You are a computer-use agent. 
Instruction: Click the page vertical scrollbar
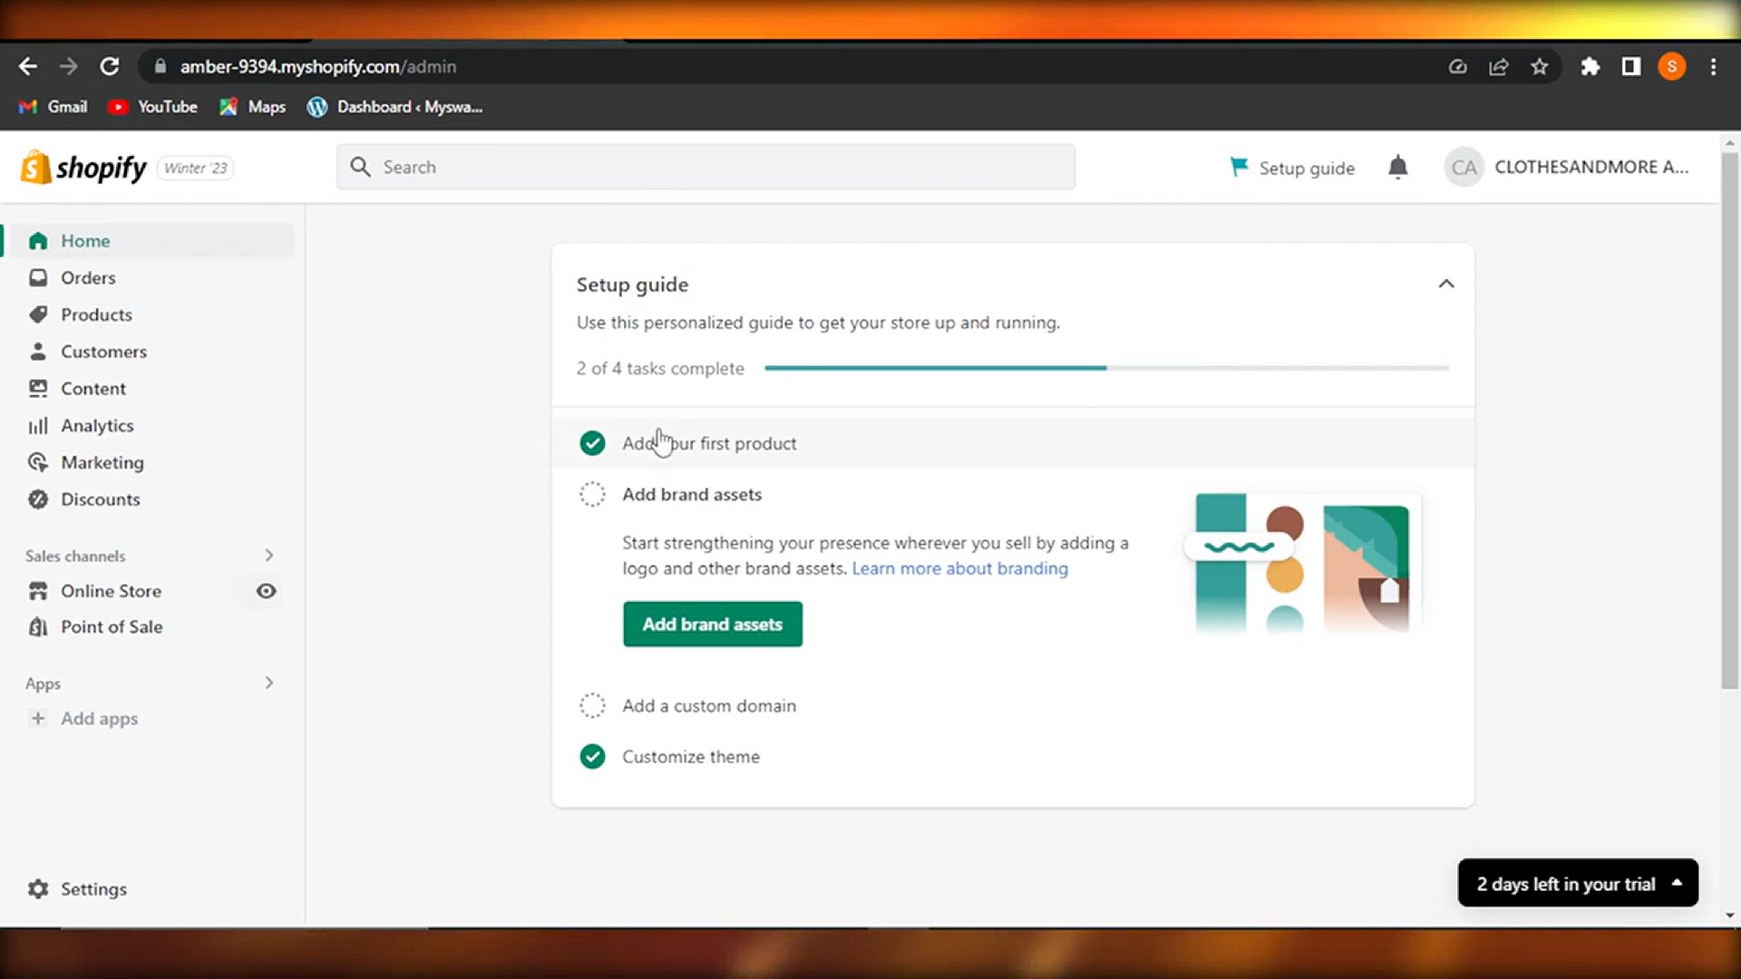point(1730,422)
